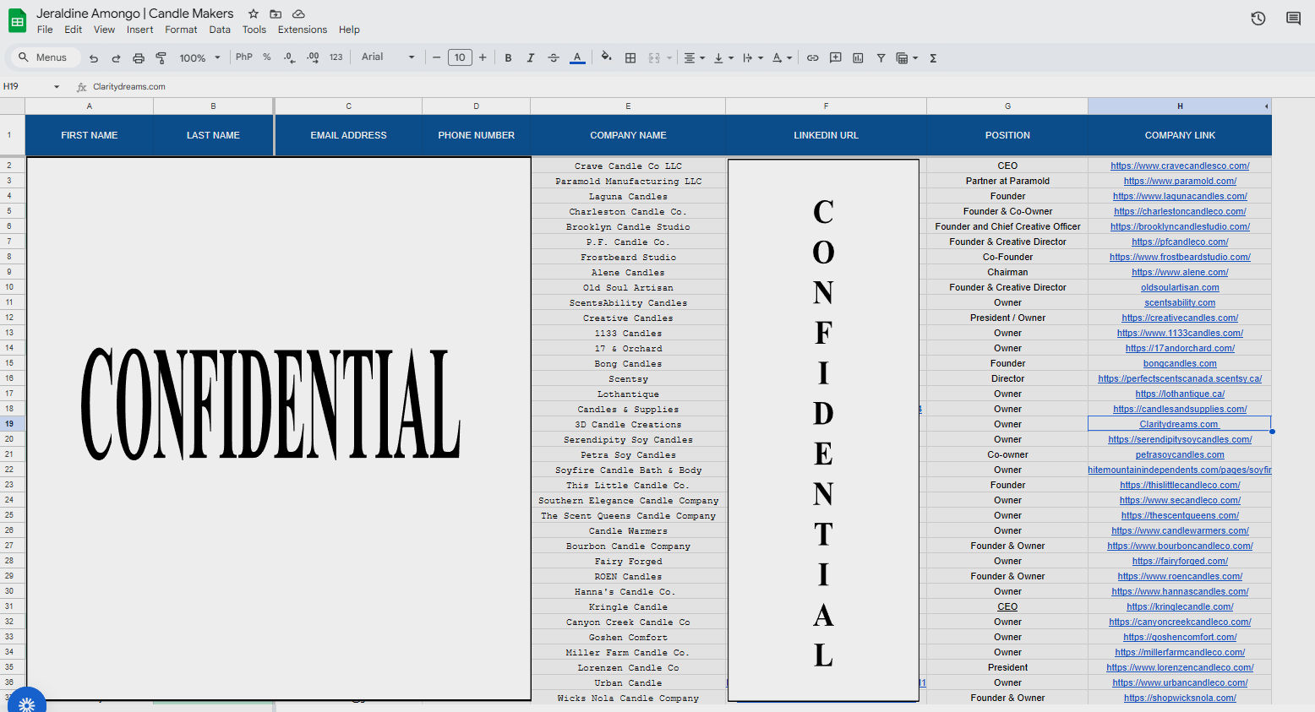Open the zoom 100% dropdown
Viewport: 1315px width, 712px height.
point(199,58)
